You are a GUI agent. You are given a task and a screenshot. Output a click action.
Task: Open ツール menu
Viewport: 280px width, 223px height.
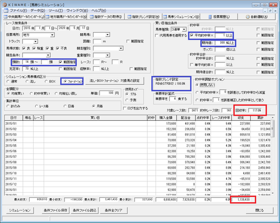click(55, 11)
